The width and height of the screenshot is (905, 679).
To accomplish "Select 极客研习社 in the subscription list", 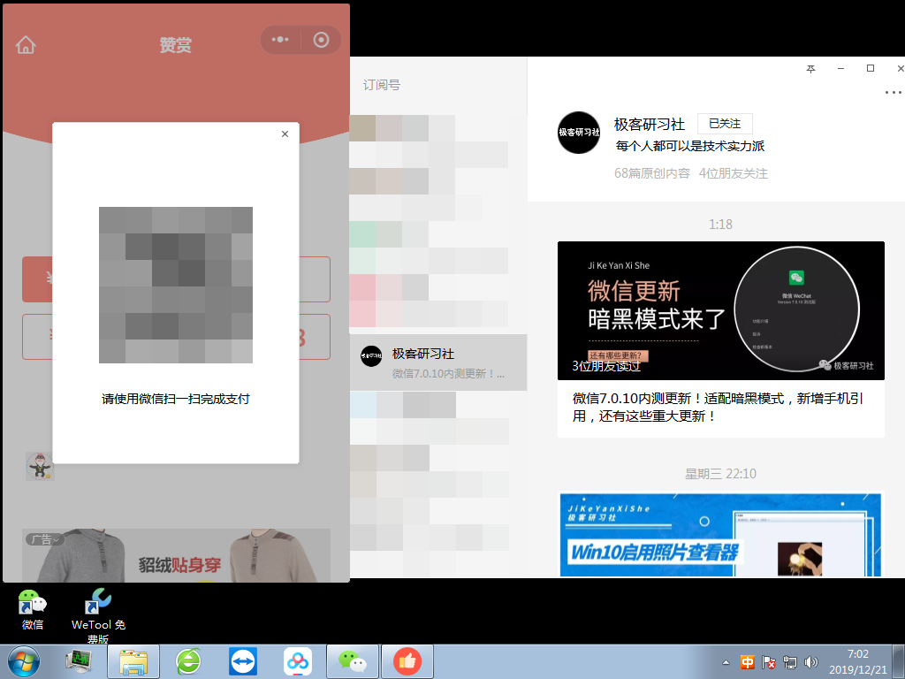I will (438, 362).
